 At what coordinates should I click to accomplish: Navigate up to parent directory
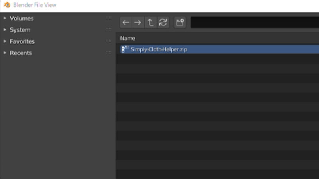tap(151, 22)
